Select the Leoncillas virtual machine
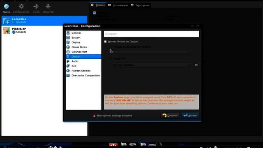The image size is (263, 148). coord(44,21)
